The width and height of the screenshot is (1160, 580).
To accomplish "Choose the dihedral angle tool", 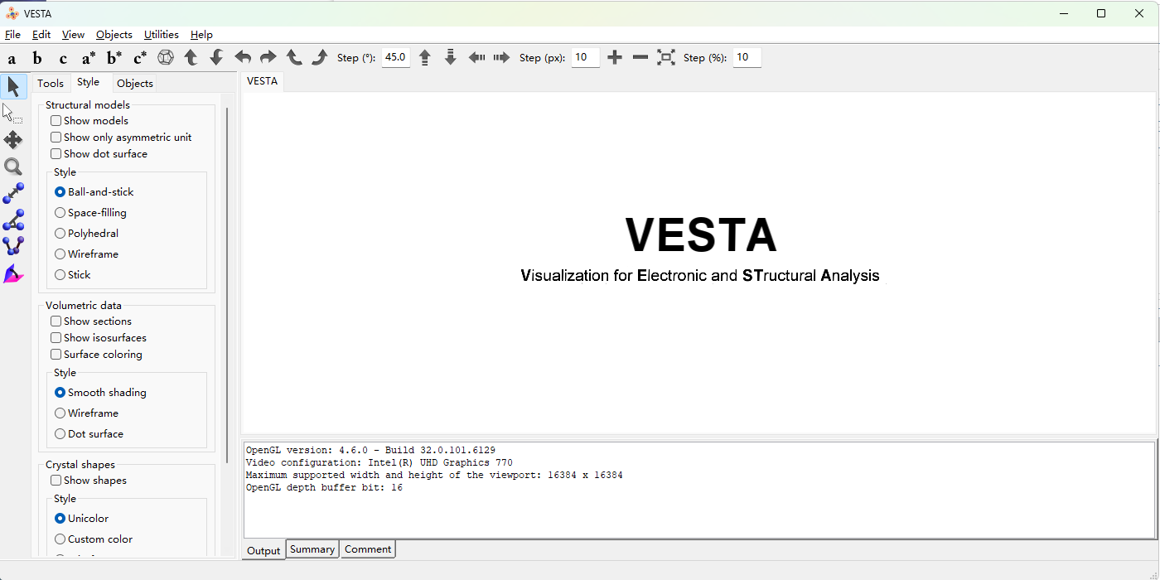I will (13, 246).
